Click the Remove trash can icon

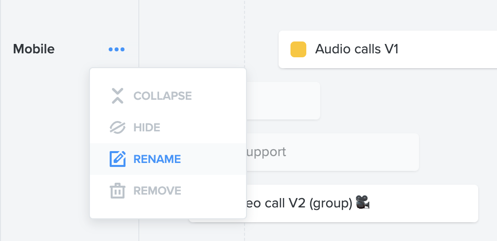coord(117,191)
